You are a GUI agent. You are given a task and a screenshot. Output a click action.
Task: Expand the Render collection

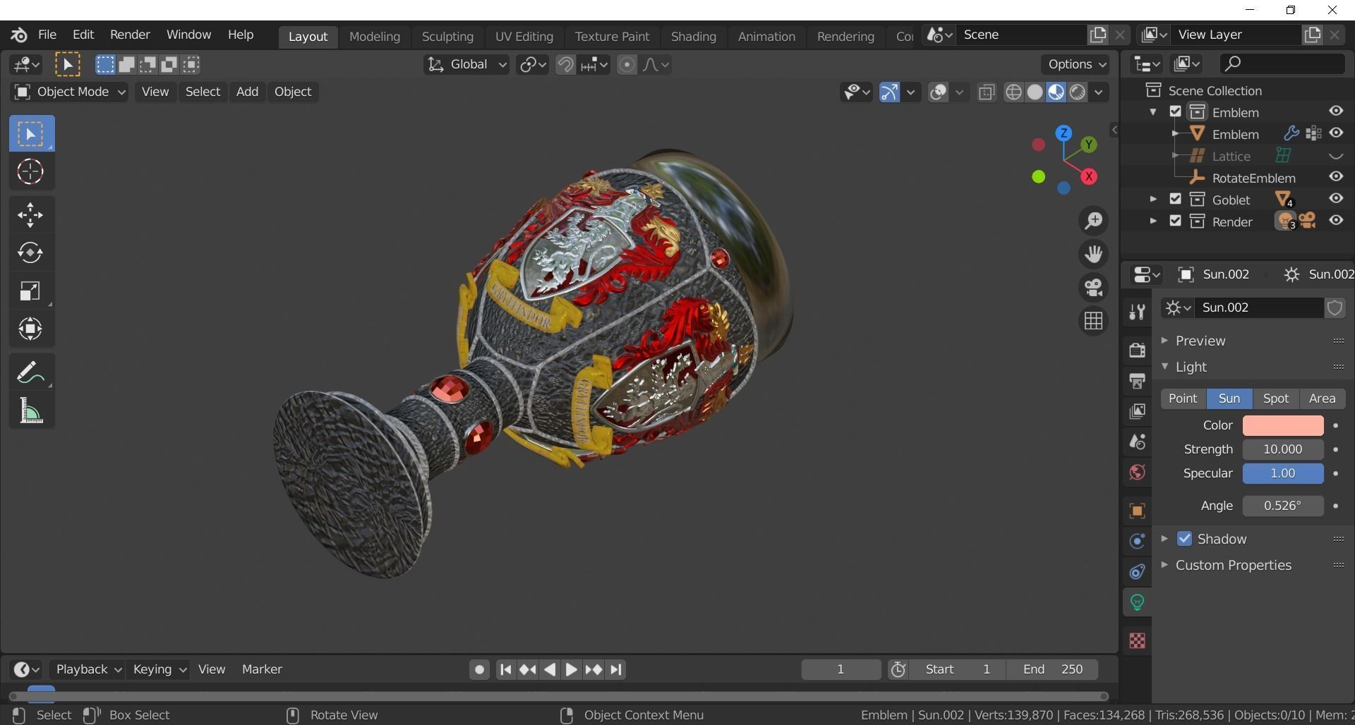click(x=1152, y=221)
